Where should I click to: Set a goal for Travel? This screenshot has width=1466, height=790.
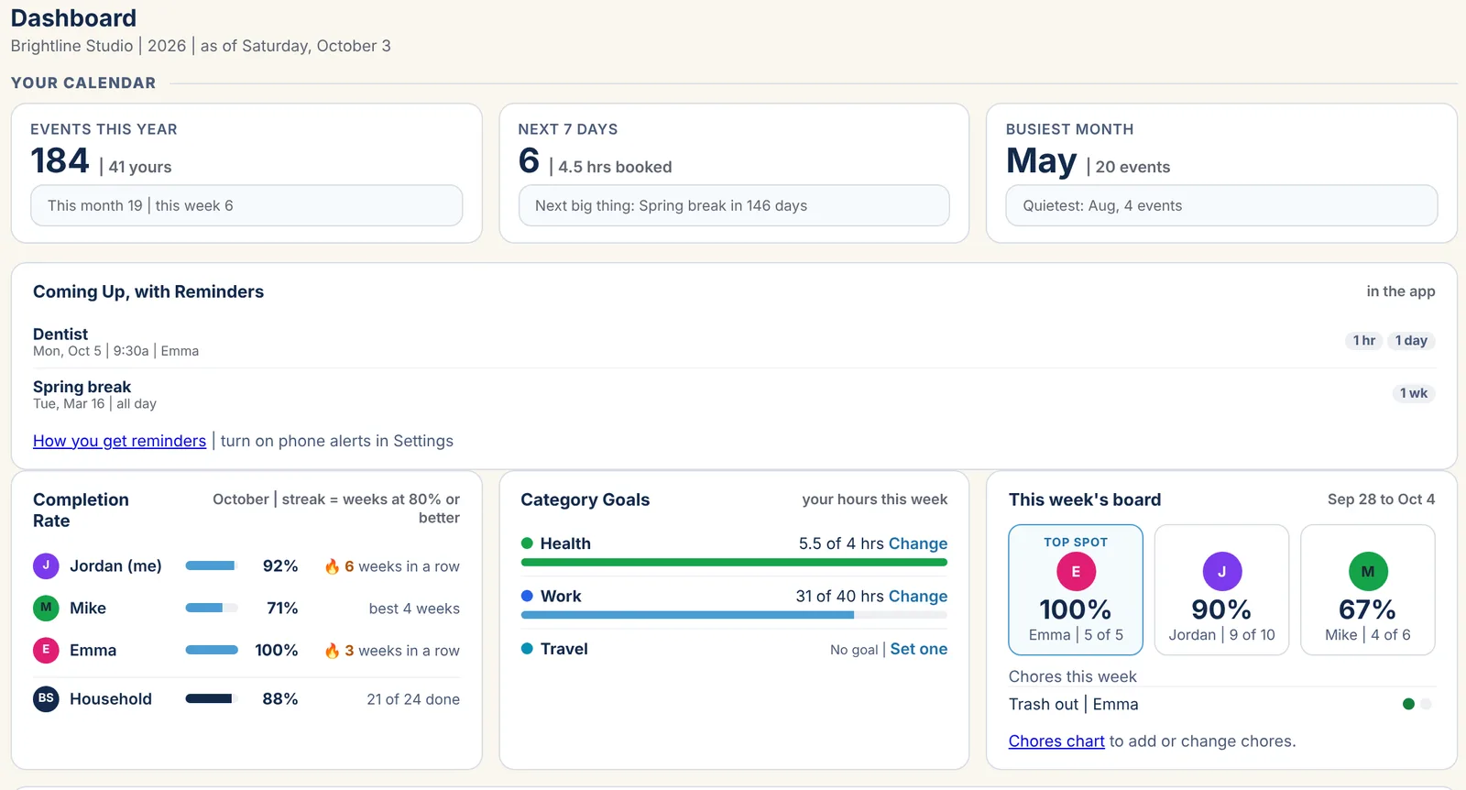919,649
